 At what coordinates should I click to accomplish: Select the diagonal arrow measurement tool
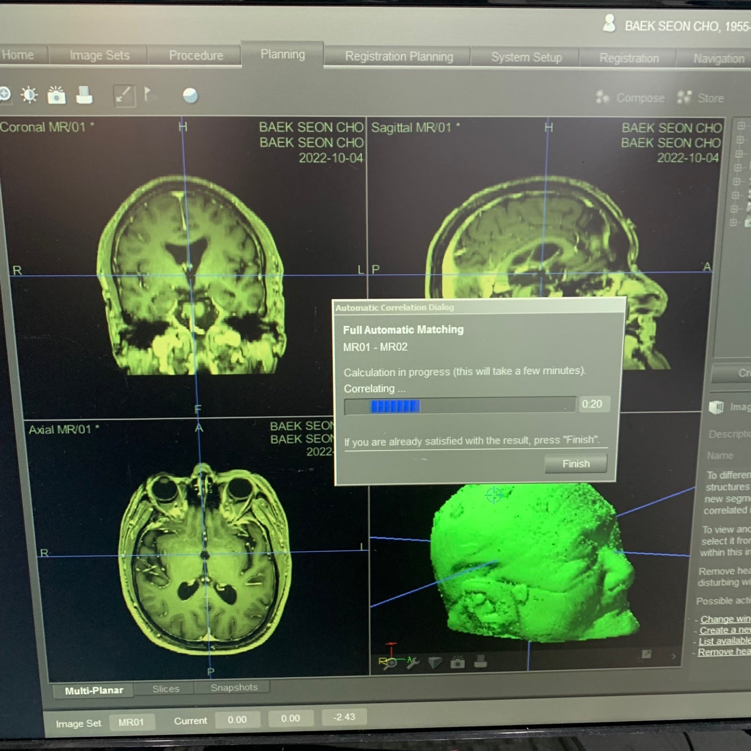[124, 95]
